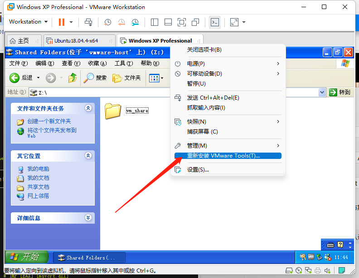Screen dimensions: 359x278
Task: Switch to the Ubuntu18.04.4-x64 tab
Action: [79, 41]
